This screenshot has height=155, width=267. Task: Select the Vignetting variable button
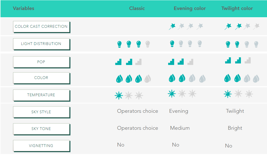(41, 145)
